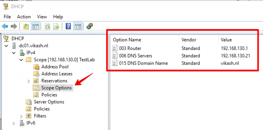This screenshot has width=263, height=130.
Task: Click the Address Leases folder icon
Action: [36, 74]
